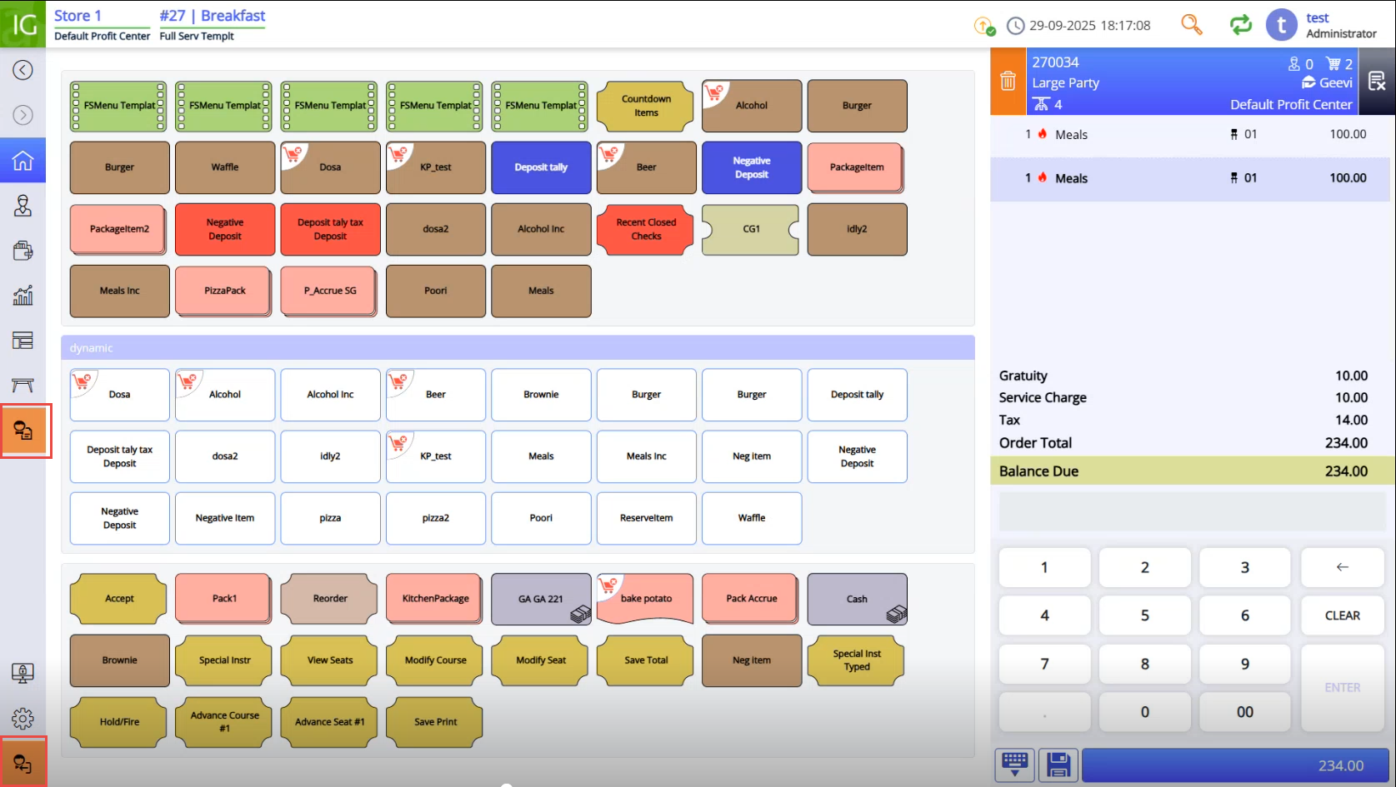Open the settings gear sidebar icon
The width and height of the screenshot is (1396, 787).
point(23,718)
